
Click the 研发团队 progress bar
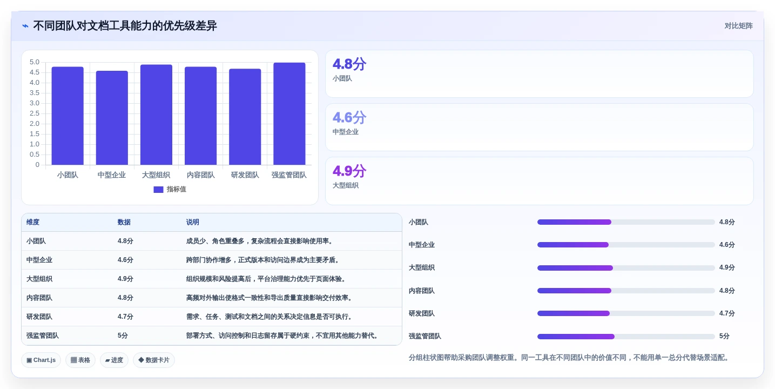(x=626, y=313)
